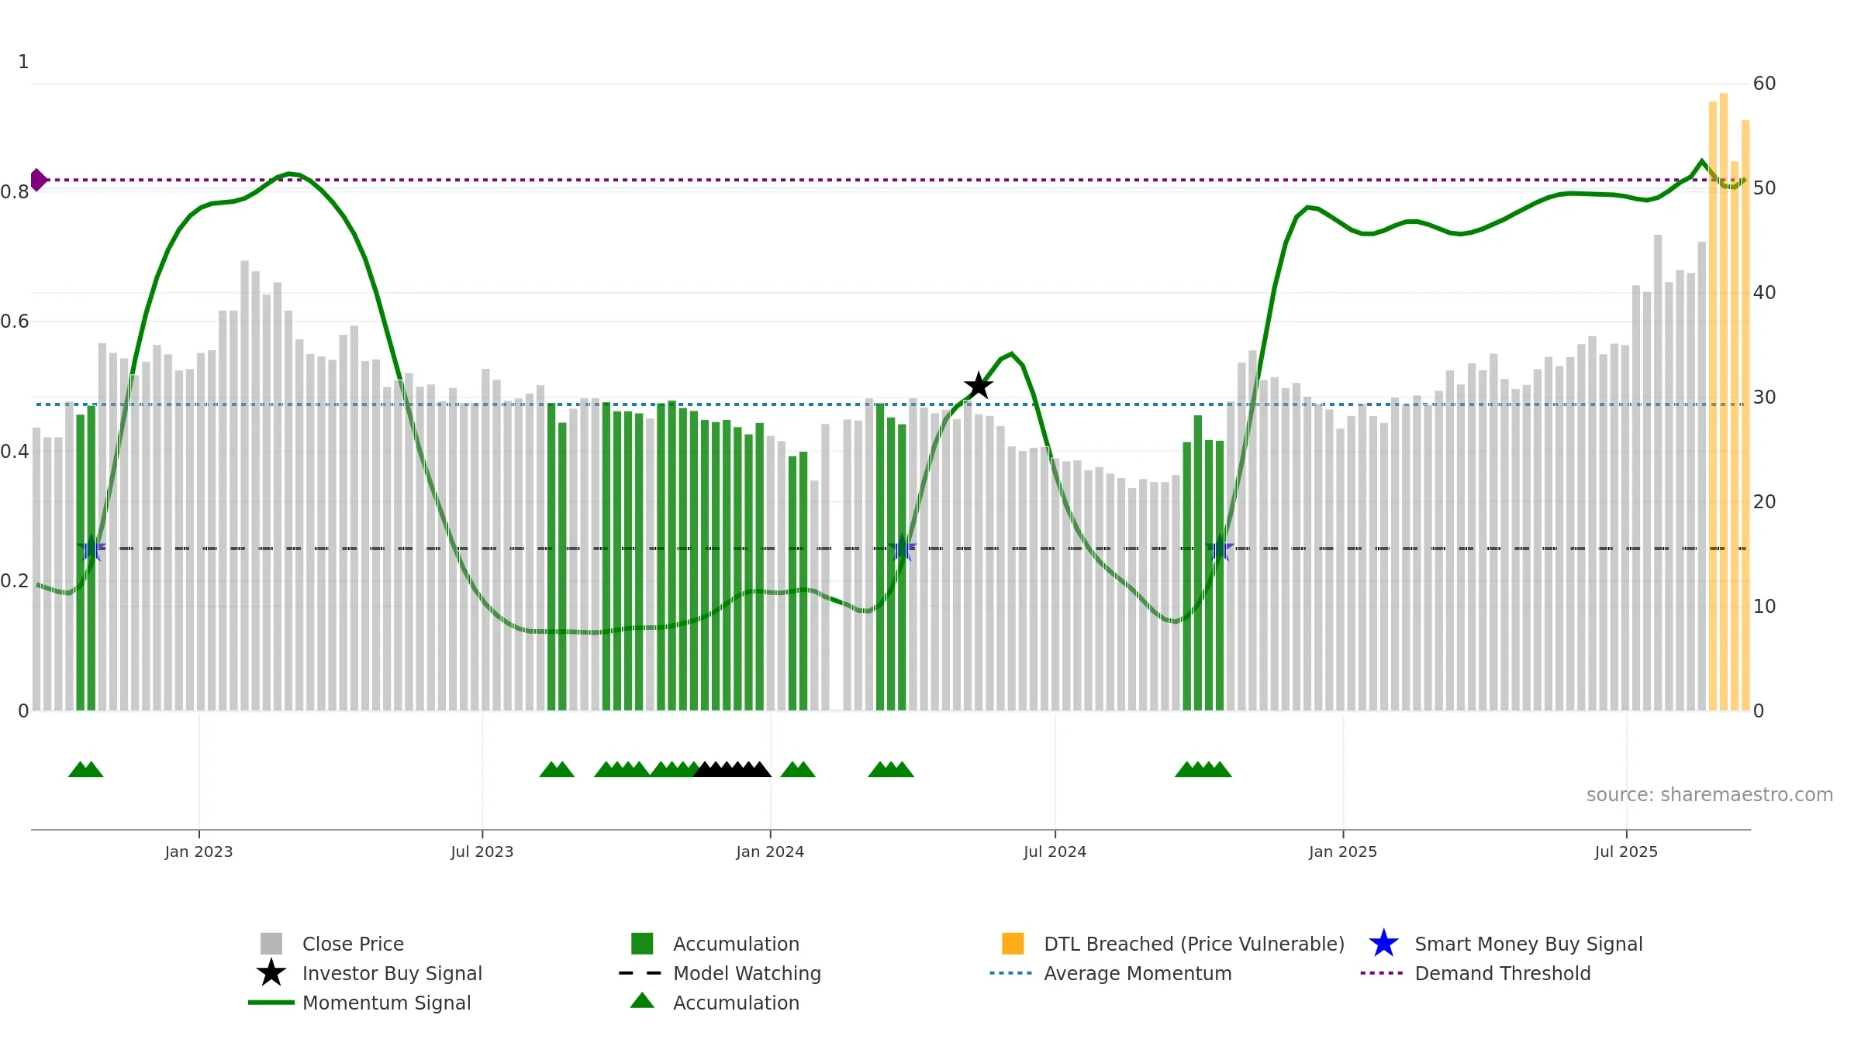Click the Jan 2024 axis label
The image size is (1861, 1046).
pos(770,852)
